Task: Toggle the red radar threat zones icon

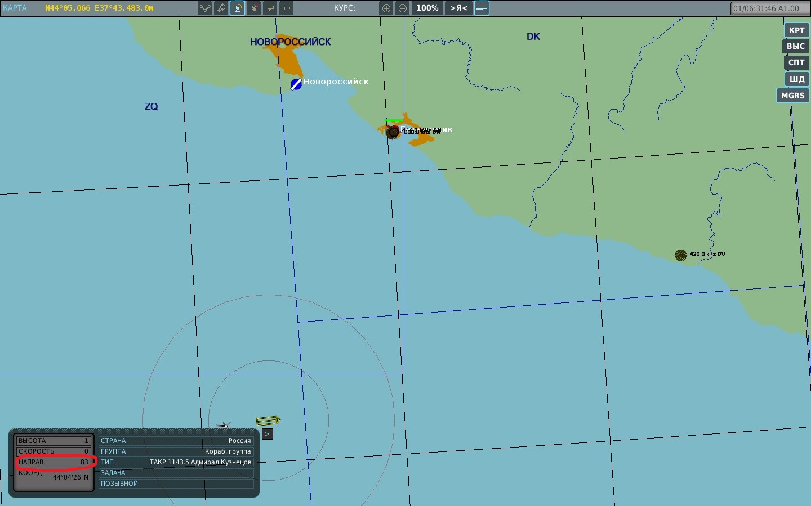Action: [x=254, y=8]
